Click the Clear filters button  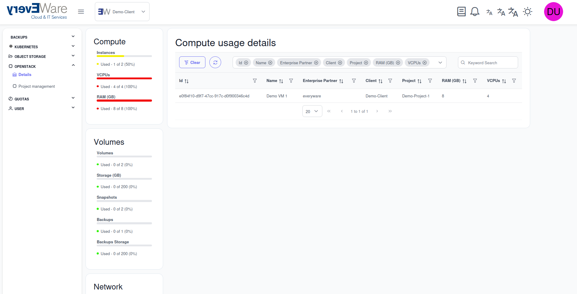(x=192, y=62)
